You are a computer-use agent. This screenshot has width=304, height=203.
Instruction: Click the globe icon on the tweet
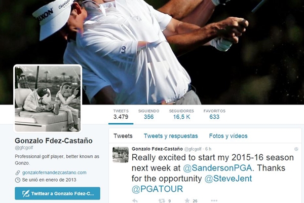coord(296,149)
